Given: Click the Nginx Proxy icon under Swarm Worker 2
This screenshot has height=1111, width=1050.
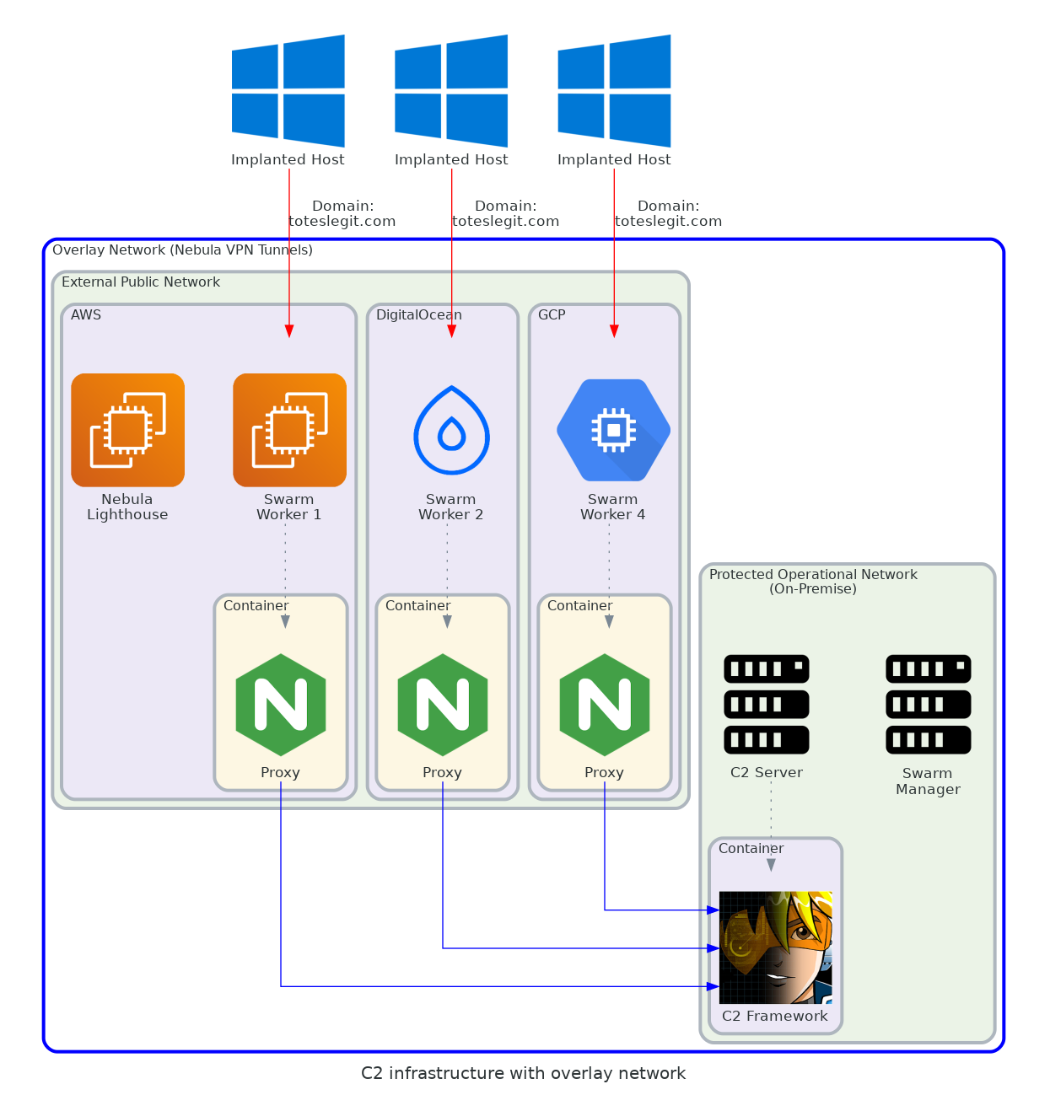Looking at the screenshot, I should (443, 705).
